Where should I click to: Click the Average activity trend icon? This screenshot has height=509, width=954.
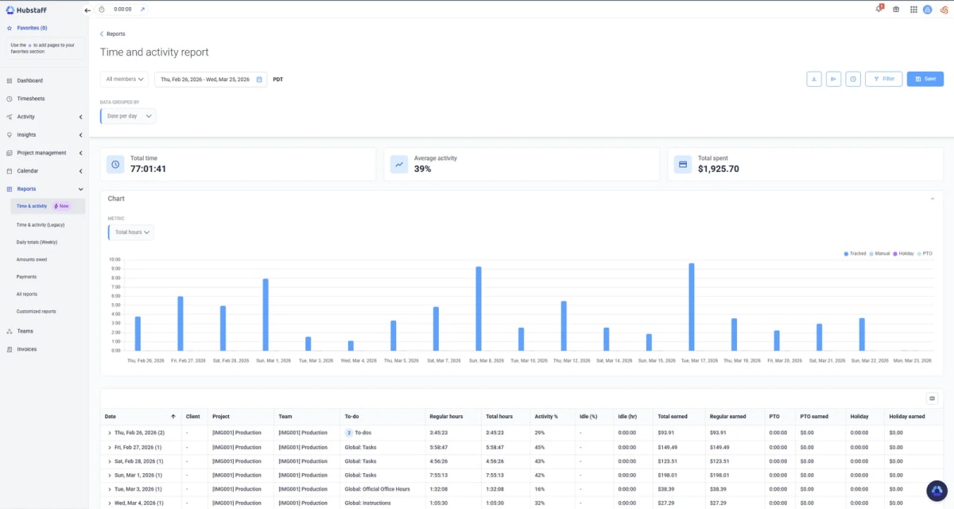399,164
